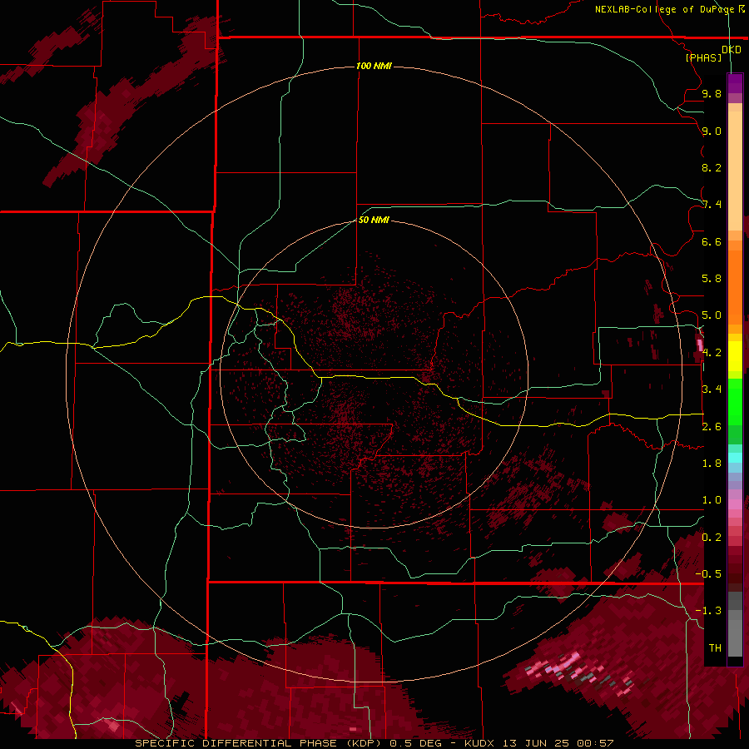Pick the cyan color bar segment
Viewport: 749px width, 749px height.
(735, 458)
